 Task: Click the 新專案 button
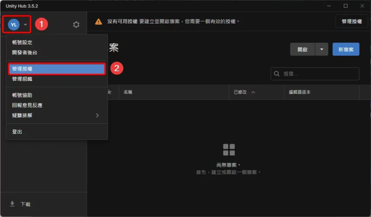pos(346,49)
